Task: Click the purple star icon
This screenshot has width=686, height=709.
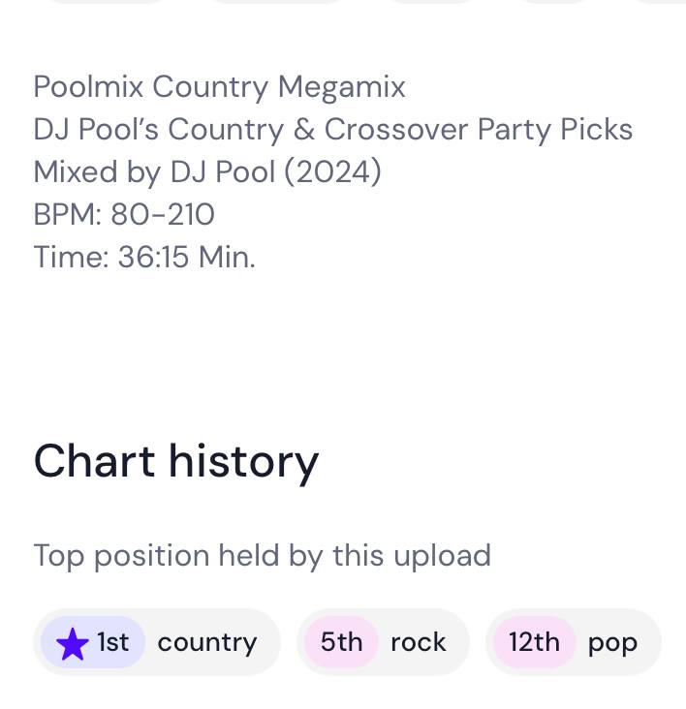Action: point(73,644)
